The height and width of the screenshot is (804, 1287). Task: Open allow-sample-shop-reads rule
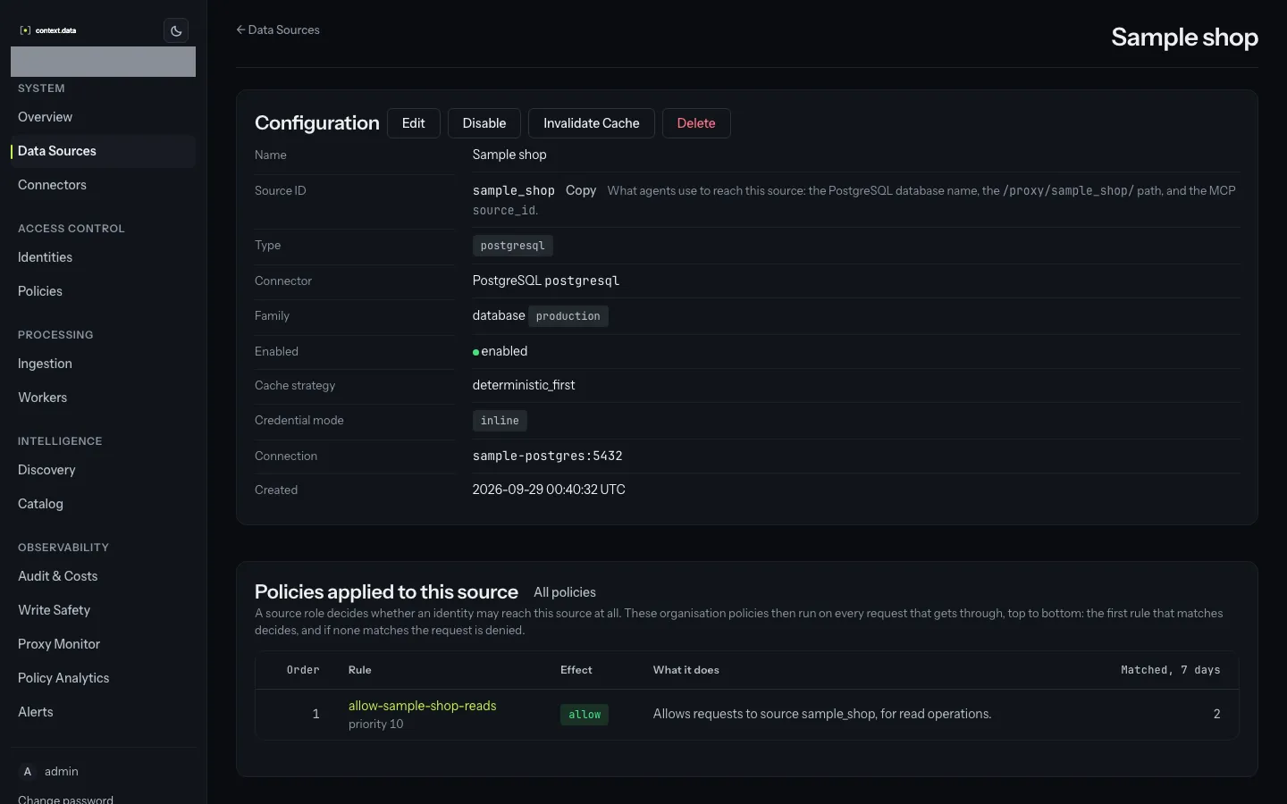point(423,706)
